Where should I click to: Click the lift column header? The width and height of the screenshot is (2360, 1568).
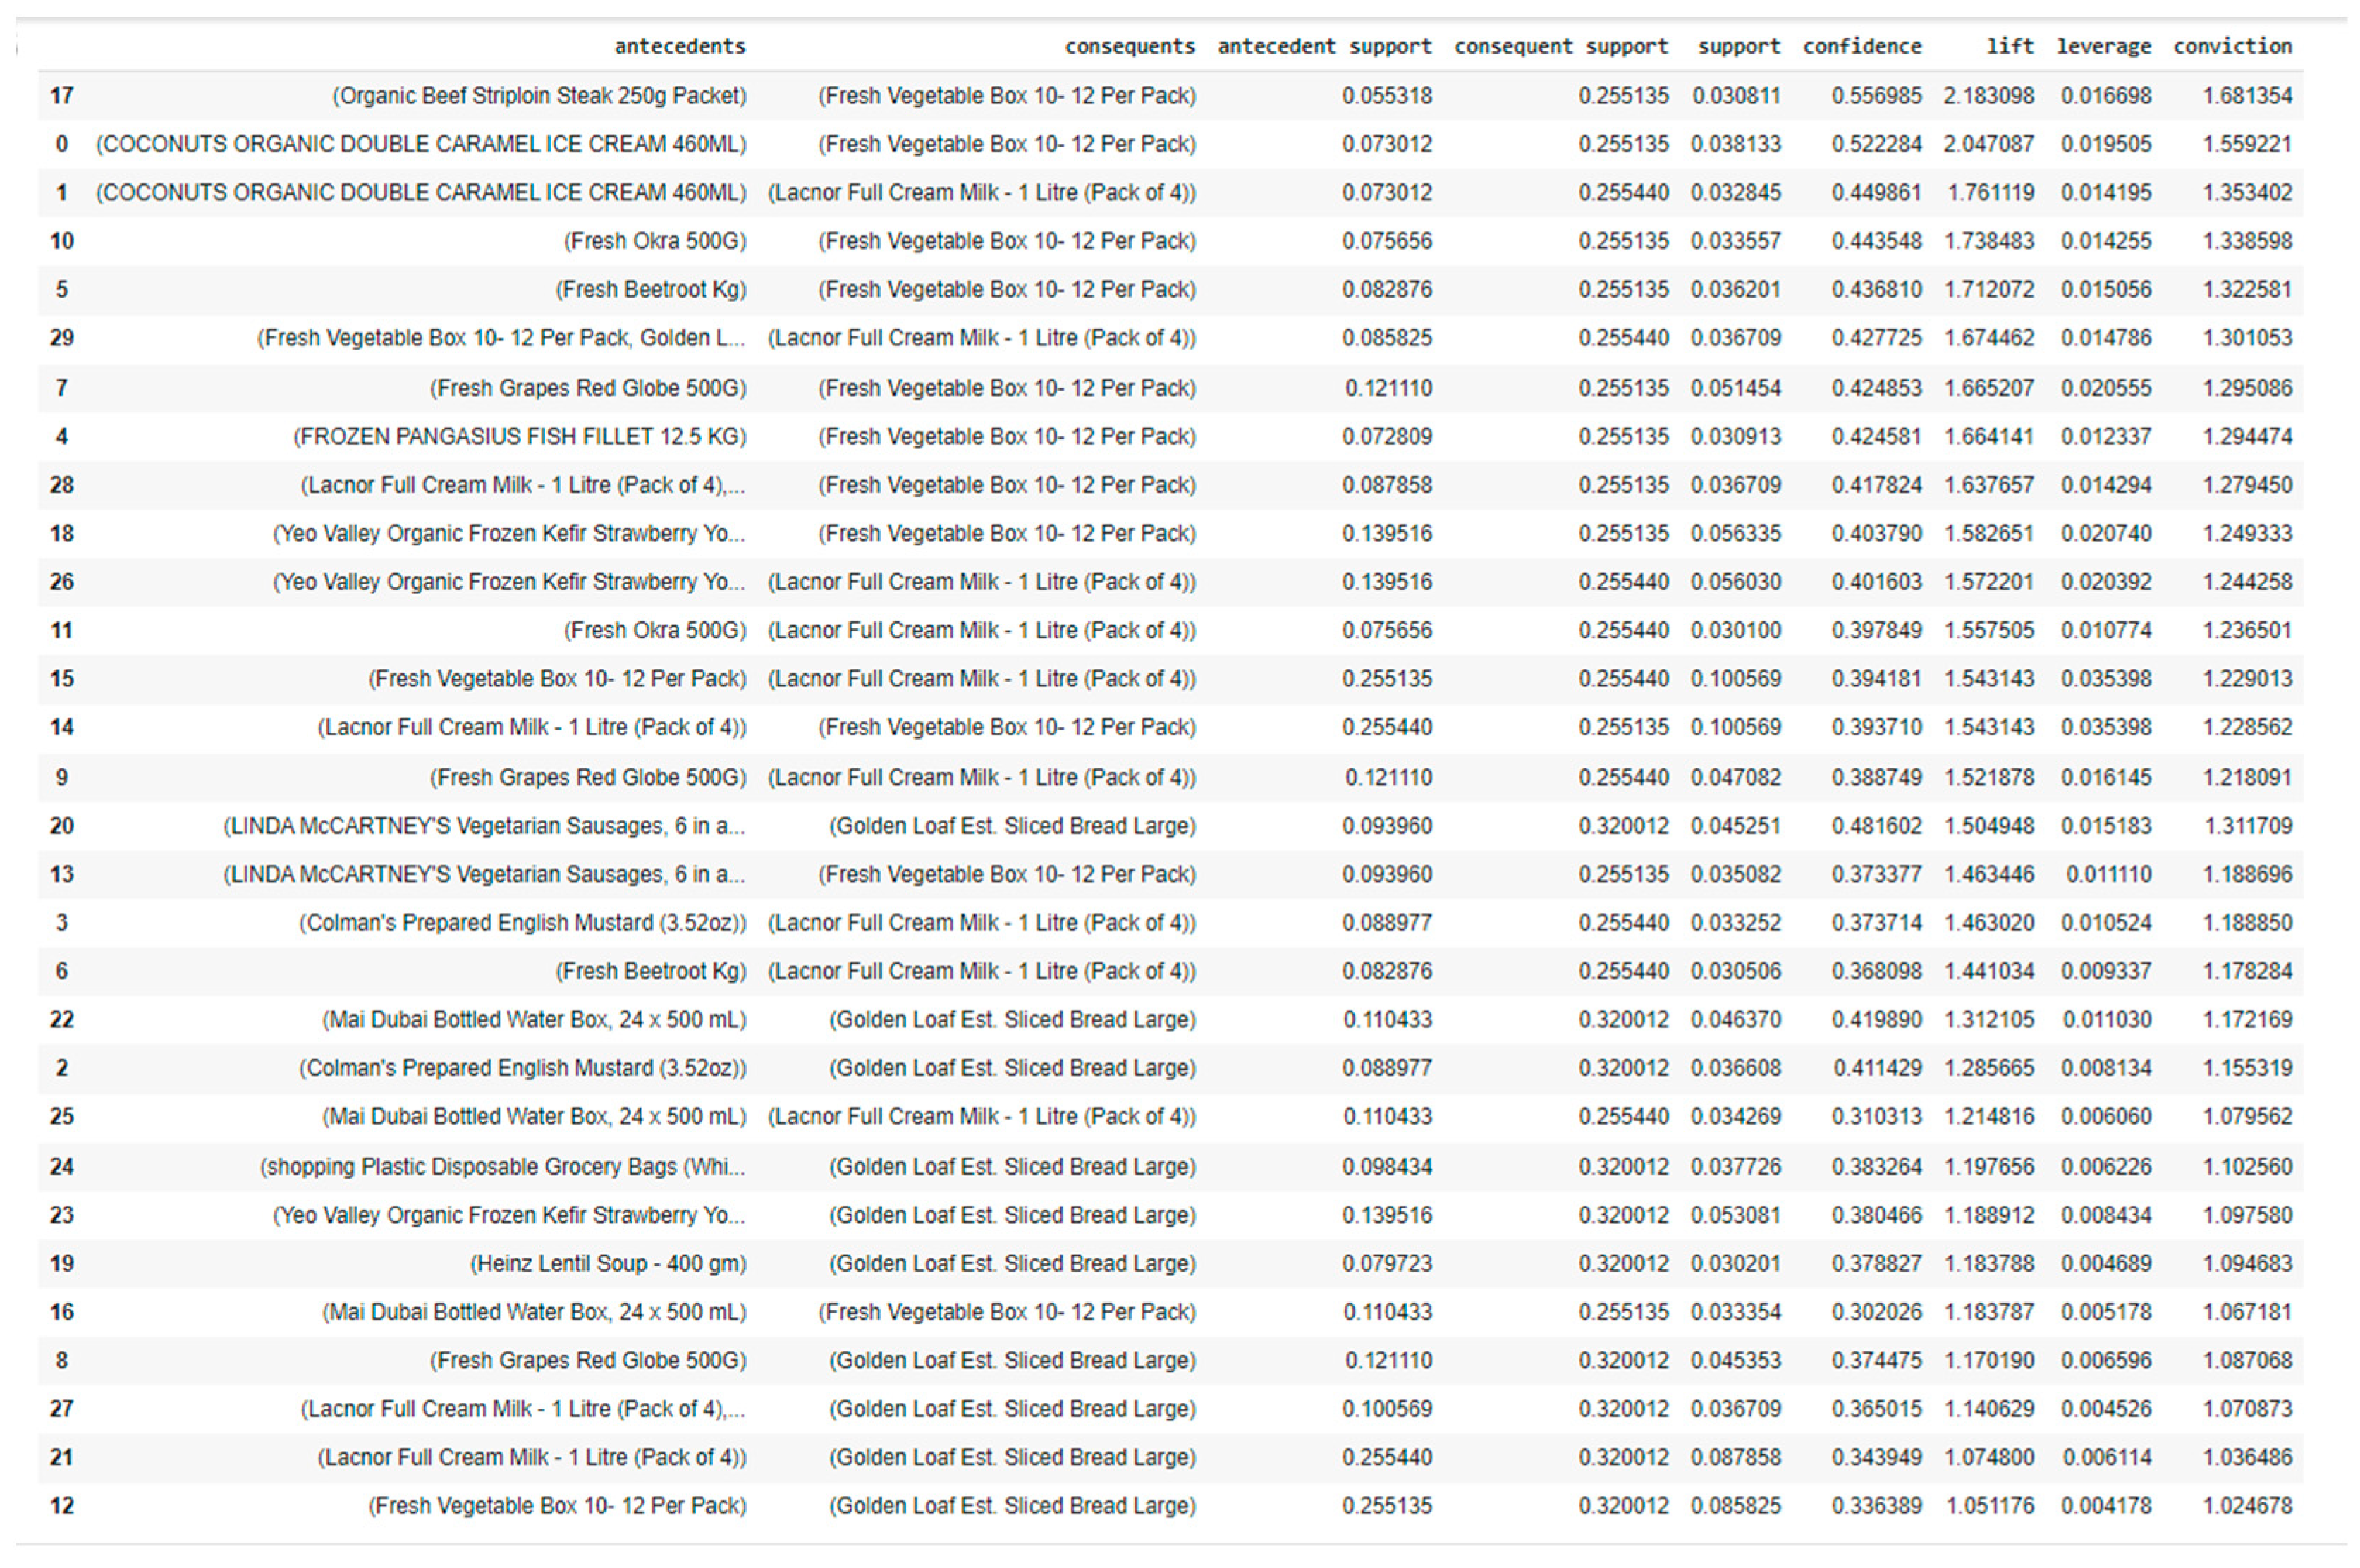(x=2009, y=46)
